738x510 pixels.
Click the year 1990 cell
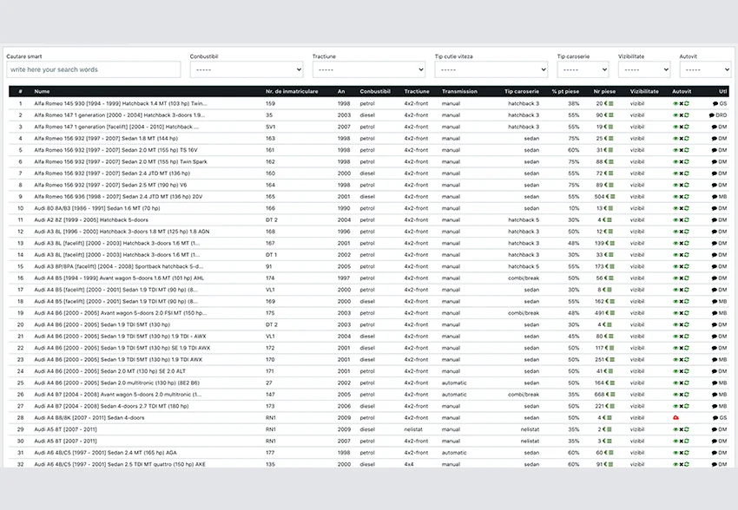pos(344,208)
